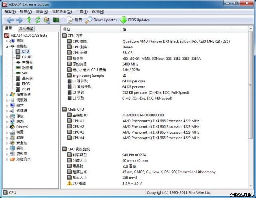Select the CPU 類型 row
The height and width of the screenshot is (198, 256).
pyautogui.click(x=148, y=42)
